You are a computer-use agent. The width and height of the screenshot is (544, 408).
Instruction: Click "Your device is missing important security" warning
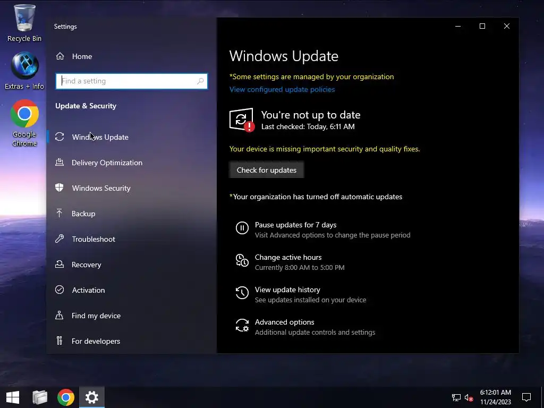tap(325, 149)
